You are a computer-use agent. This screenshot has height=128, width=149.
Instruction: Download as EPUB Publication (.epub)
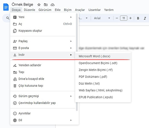pos(103,97)
